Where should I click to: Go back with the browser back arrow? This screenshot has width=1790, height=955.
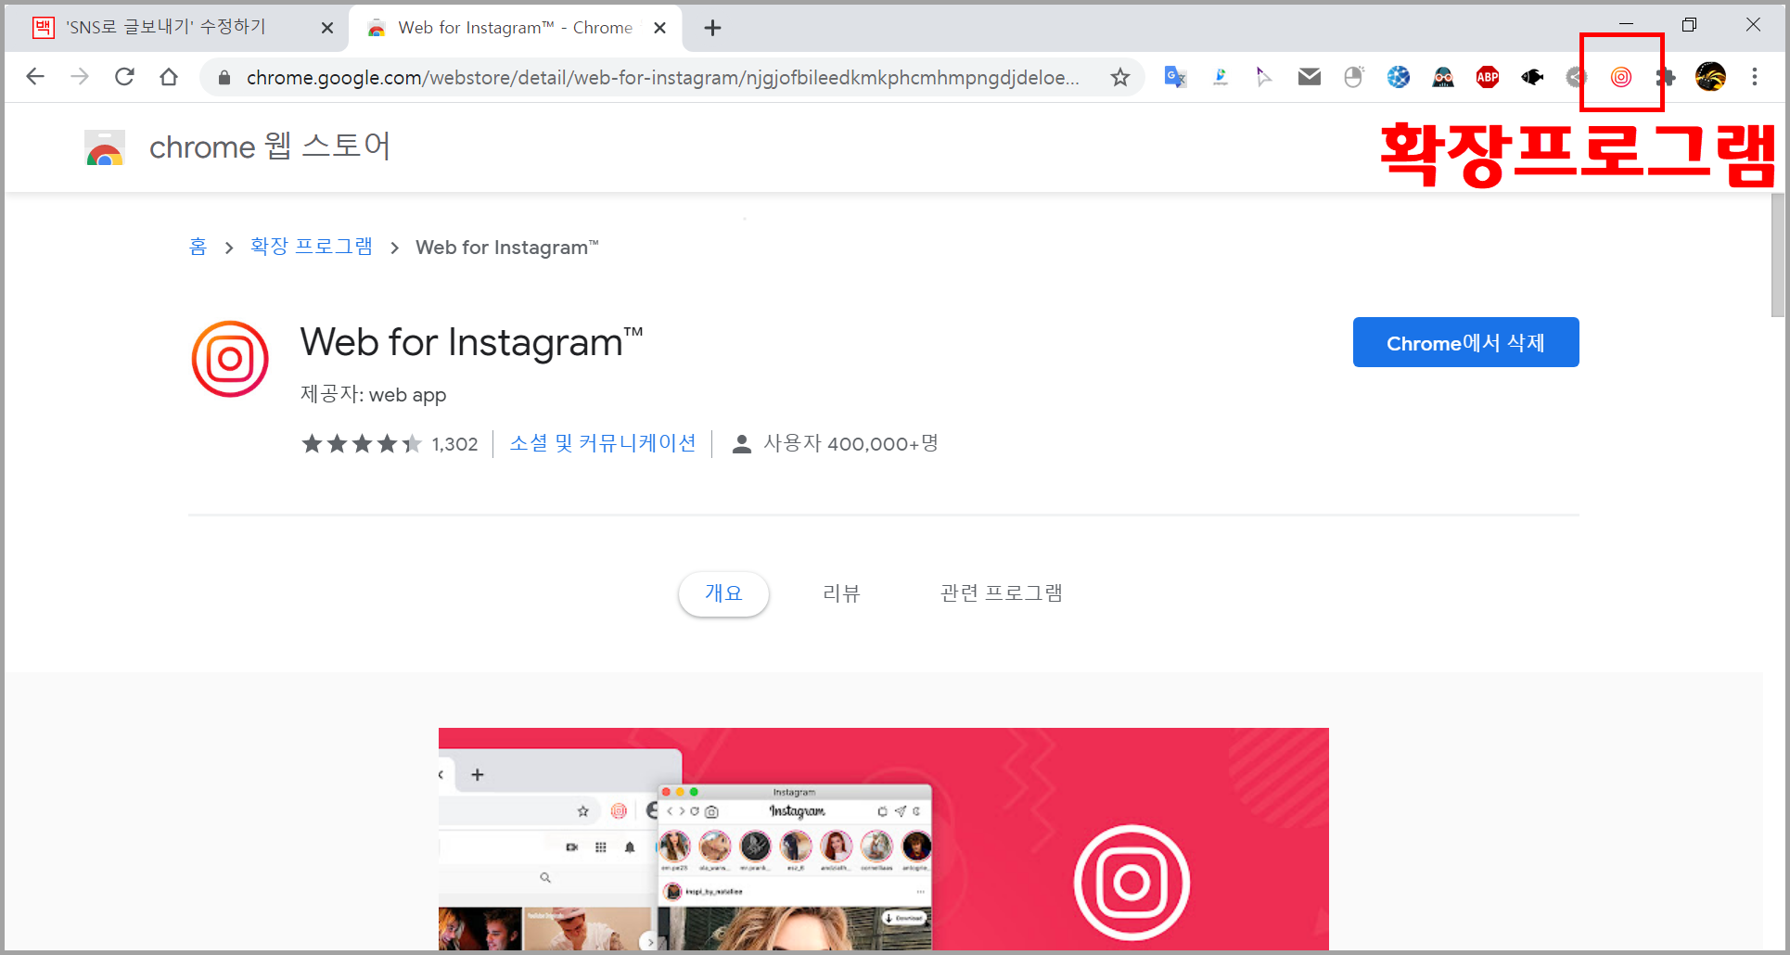point(35,77)
